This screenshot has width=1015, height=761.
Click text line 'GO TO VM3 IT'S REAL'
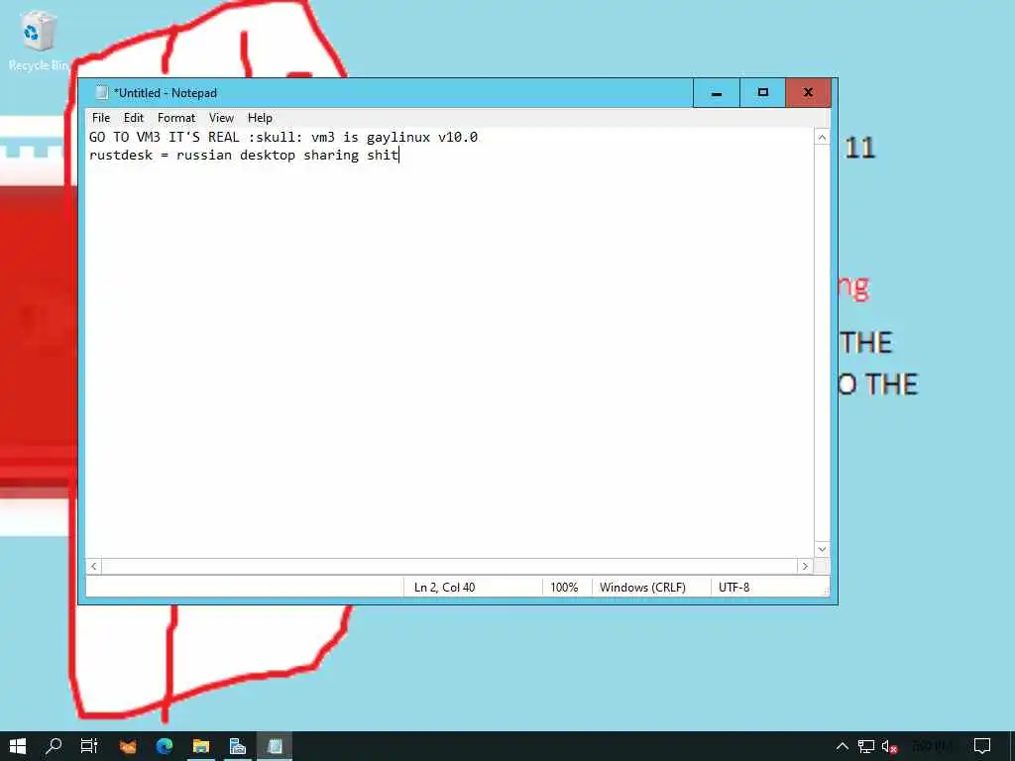click(283, 137)
